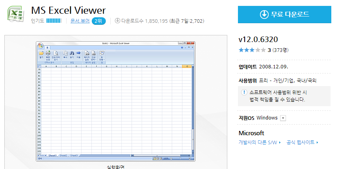
Task: Click the last-sheet navigation arrow in the preview
Action: point(45,156)
